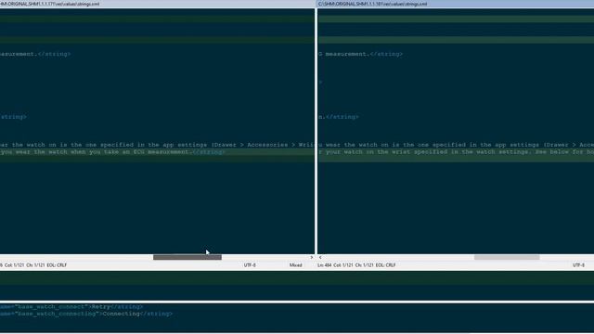Click the right pane 'Ch: 1/121' status entry

[364, 265]
